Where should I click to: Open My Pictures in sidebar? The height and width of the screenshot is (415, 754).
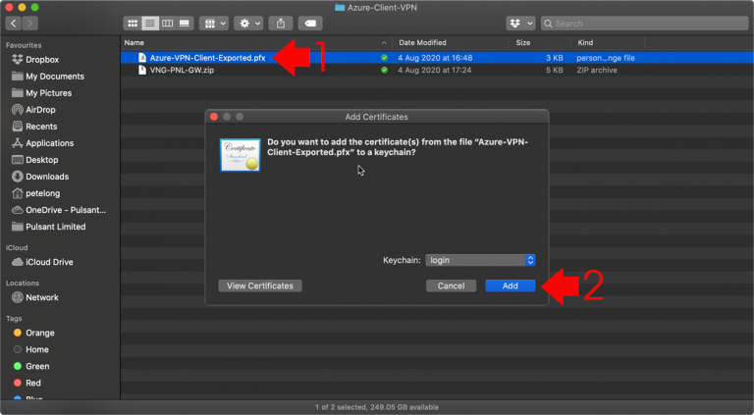click(48, 93)
